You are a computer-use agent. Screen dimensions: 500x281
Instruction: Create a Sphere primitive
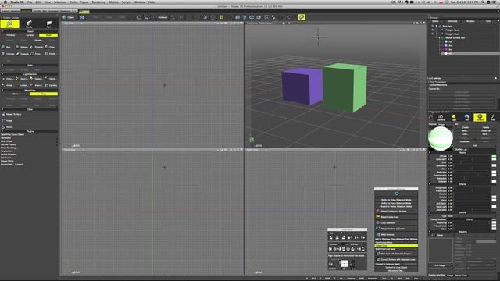[x=22, y=47]
